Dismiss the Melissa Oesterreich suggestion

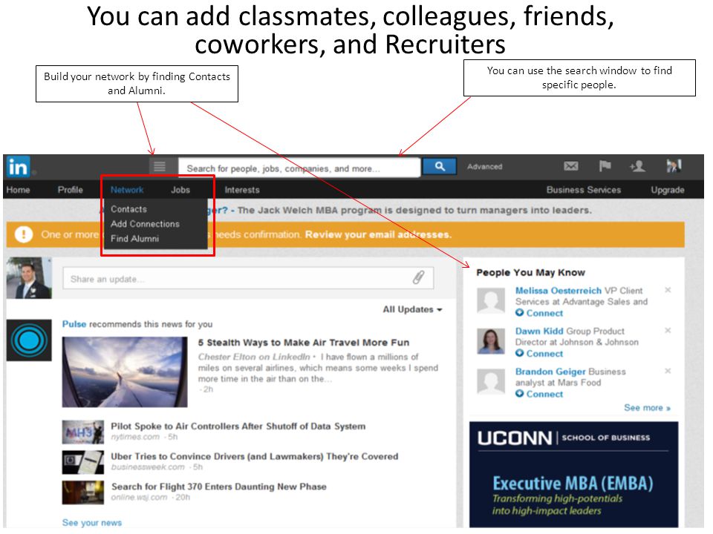pos(668,290)
